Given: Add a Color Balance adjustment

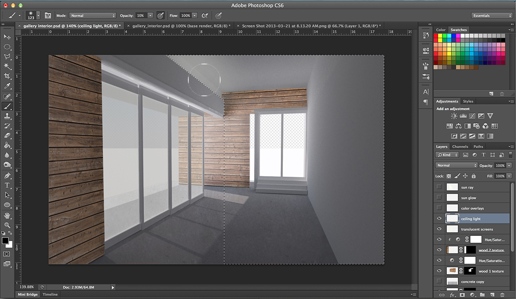Looking at the screenshot, I should (458, 126).
